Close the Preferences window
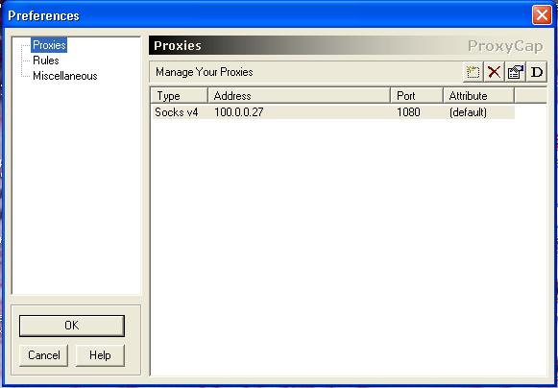558x388 pixels. click(542, 15)
